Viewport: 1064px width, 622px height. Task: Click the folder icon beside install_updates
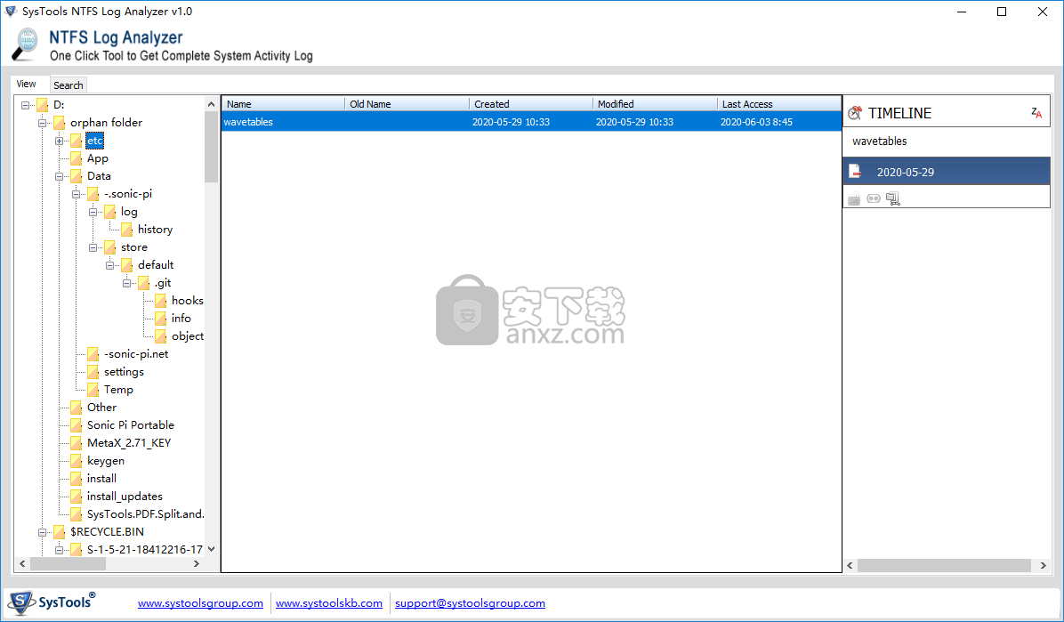pos(76,497)
